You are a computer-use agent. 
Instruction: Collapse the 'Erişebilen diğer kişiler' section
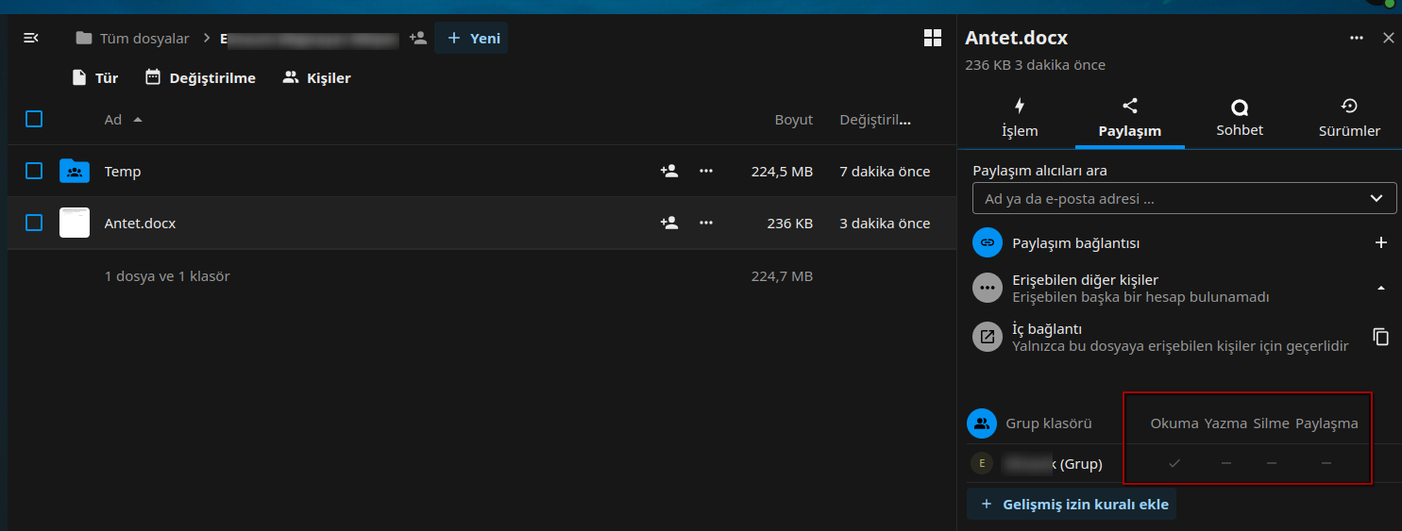1380,288
